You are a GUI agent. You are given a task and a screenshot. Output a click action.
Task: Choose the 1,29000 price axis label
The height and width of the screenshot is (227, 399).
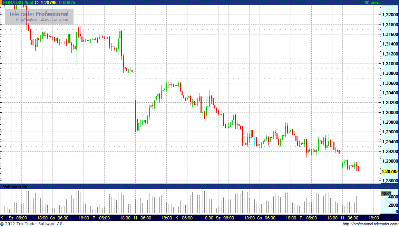390,162
